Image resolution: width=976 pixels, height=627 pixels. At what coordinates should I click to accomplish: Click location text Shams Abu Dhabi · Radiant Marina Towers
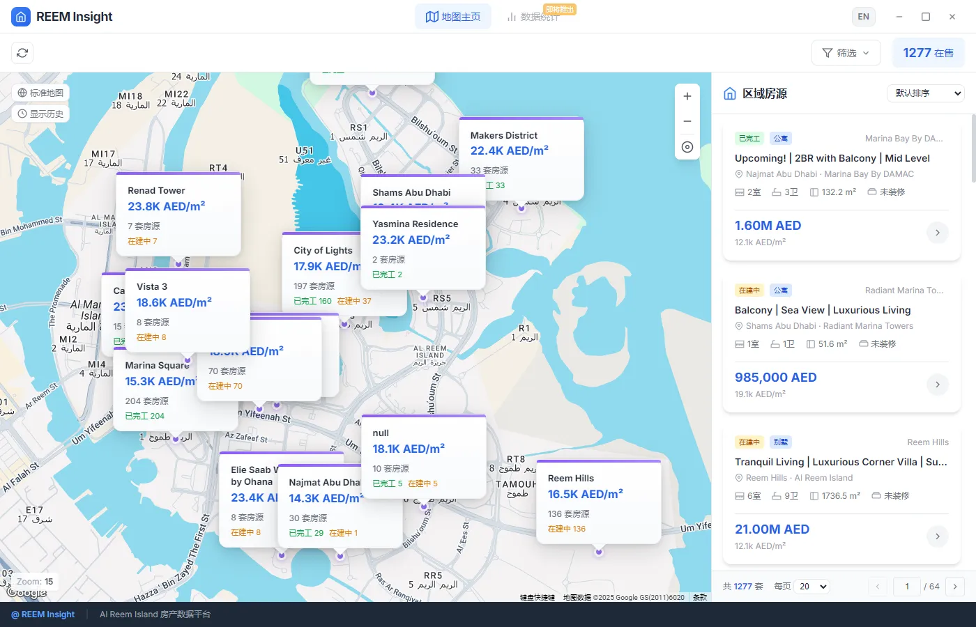click(x=830, y=326)
